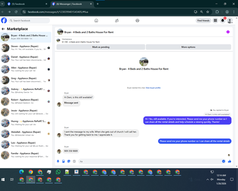Click the address bar URL
The height and width of the screenshot is (191, 238).
[x=58, y=12]
